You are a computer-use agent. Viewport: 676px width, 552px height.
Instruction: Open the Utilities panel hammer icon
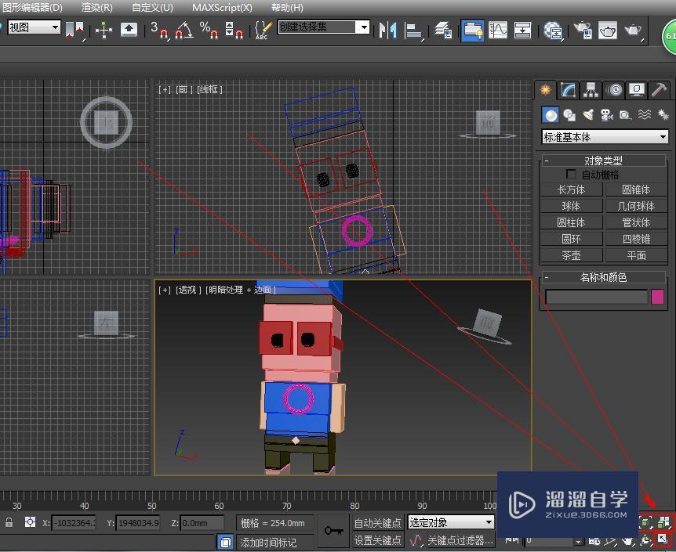pyautogui.click(x=658, y=88)
